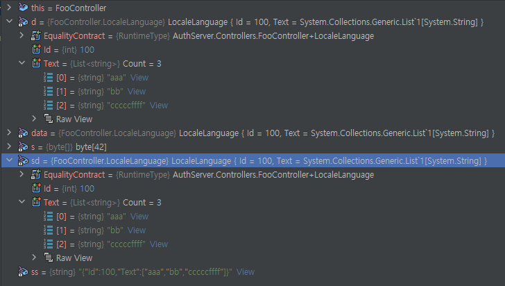Expand the 'data' variable node
The image size is (505, 286).
coord(9,132)
